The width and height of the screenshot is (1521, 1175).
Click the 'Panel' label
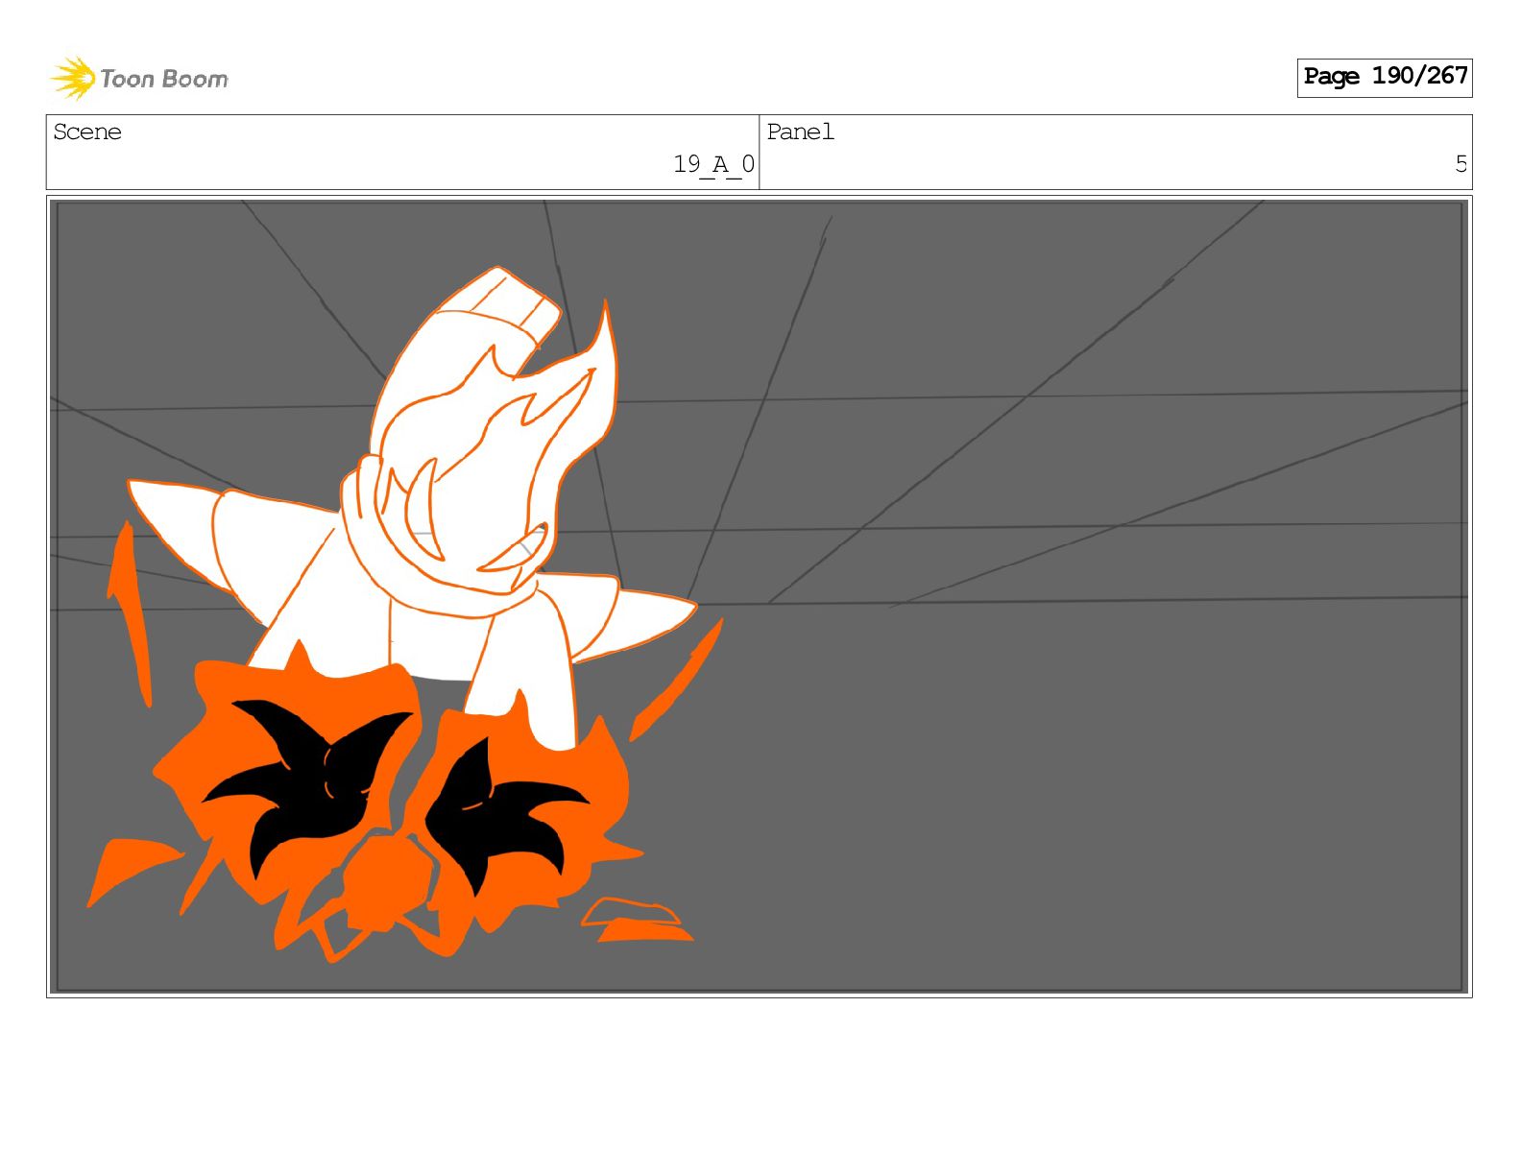pyautogui.click(x=800, y=132)
